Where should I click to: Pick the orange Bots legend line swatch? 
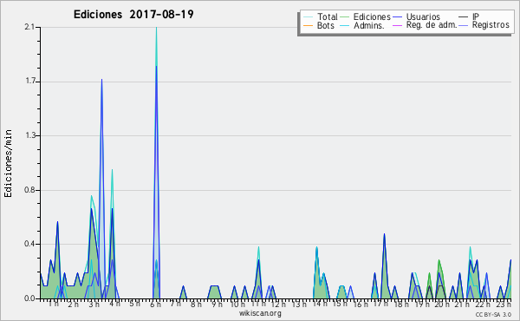308,25
